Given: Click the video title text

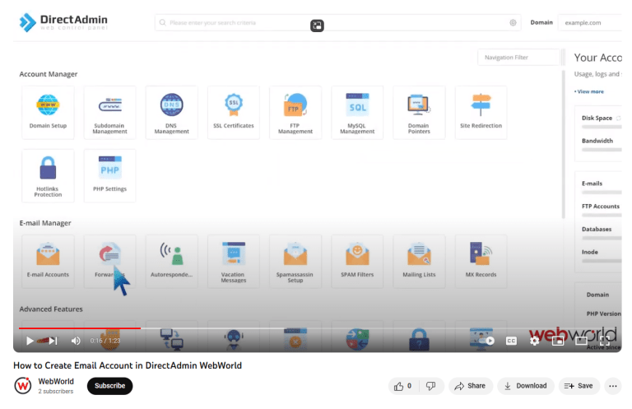Looking at the screenshot, I should pos(128,365).
